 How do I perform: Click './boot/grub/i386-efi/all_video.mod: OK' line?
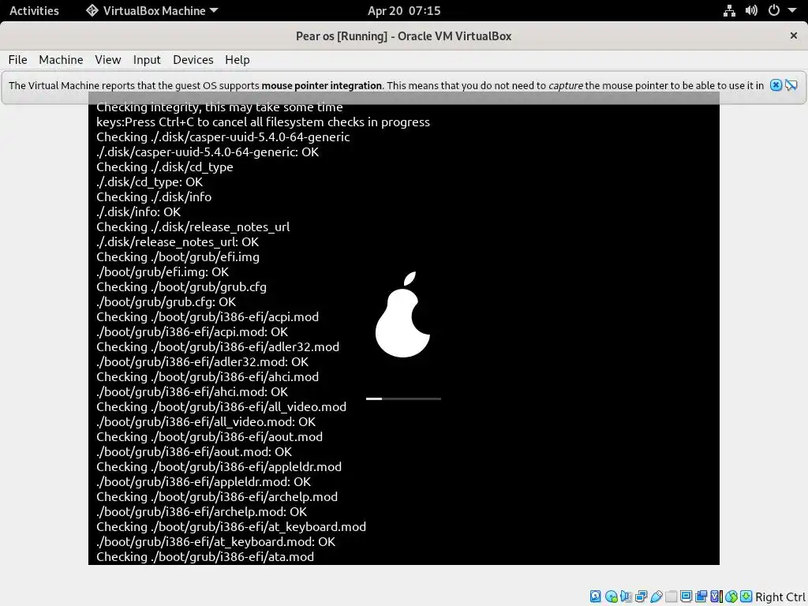click(206, 421)
